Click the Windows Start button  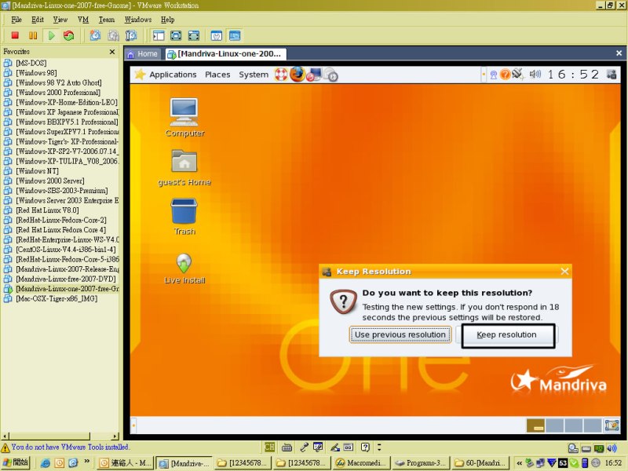[x=15, y=462]
